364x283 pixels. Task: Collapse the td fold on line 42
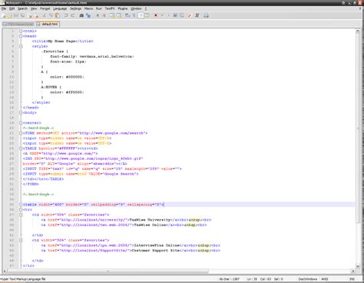tap(21, 240)
